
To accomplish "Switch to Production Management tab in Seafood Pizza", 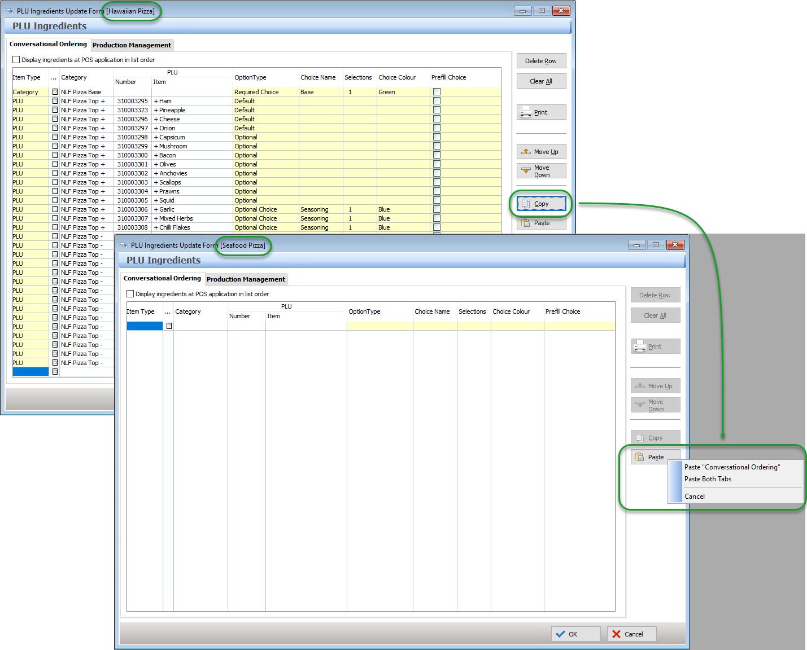I will coord(246,279).
